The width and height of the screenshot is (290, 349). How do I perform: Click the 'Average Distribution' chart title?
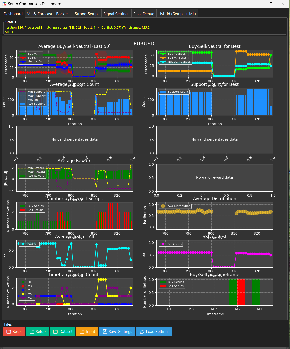coord(215,199)
